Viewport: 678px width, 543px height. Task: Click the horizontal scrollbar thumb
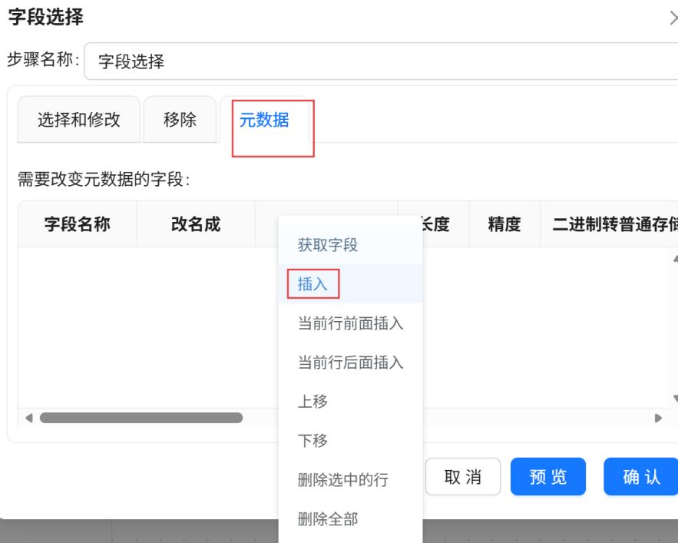[141, 418]
